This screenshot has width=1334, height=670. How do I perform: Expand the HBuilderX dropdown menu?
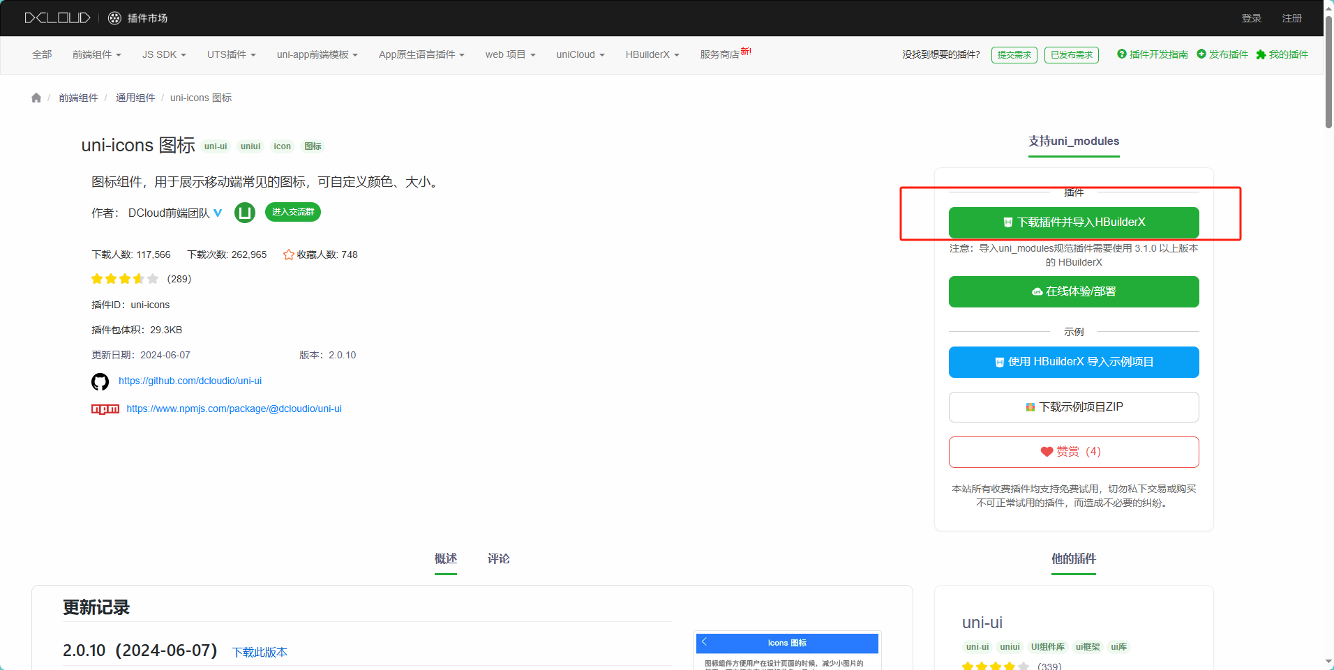(x=652, y=54)
